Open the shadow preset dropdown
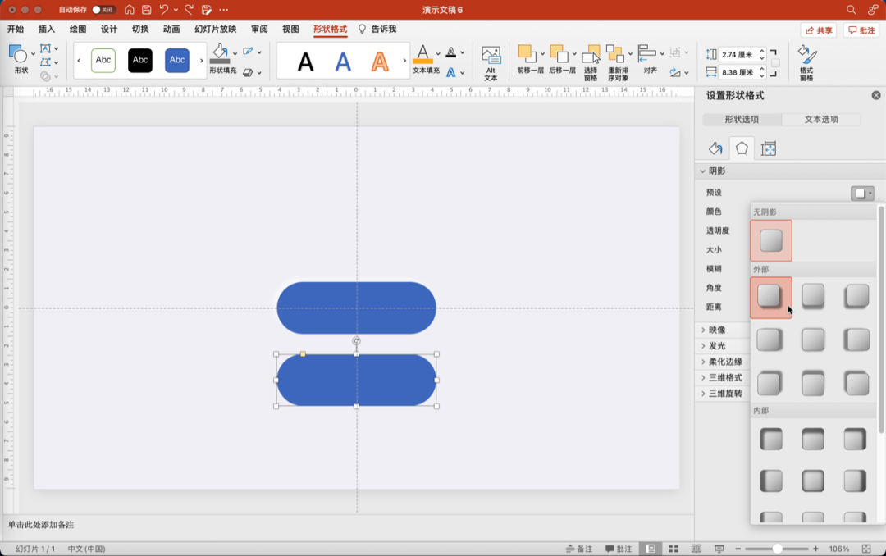 [x=862, y=194]
